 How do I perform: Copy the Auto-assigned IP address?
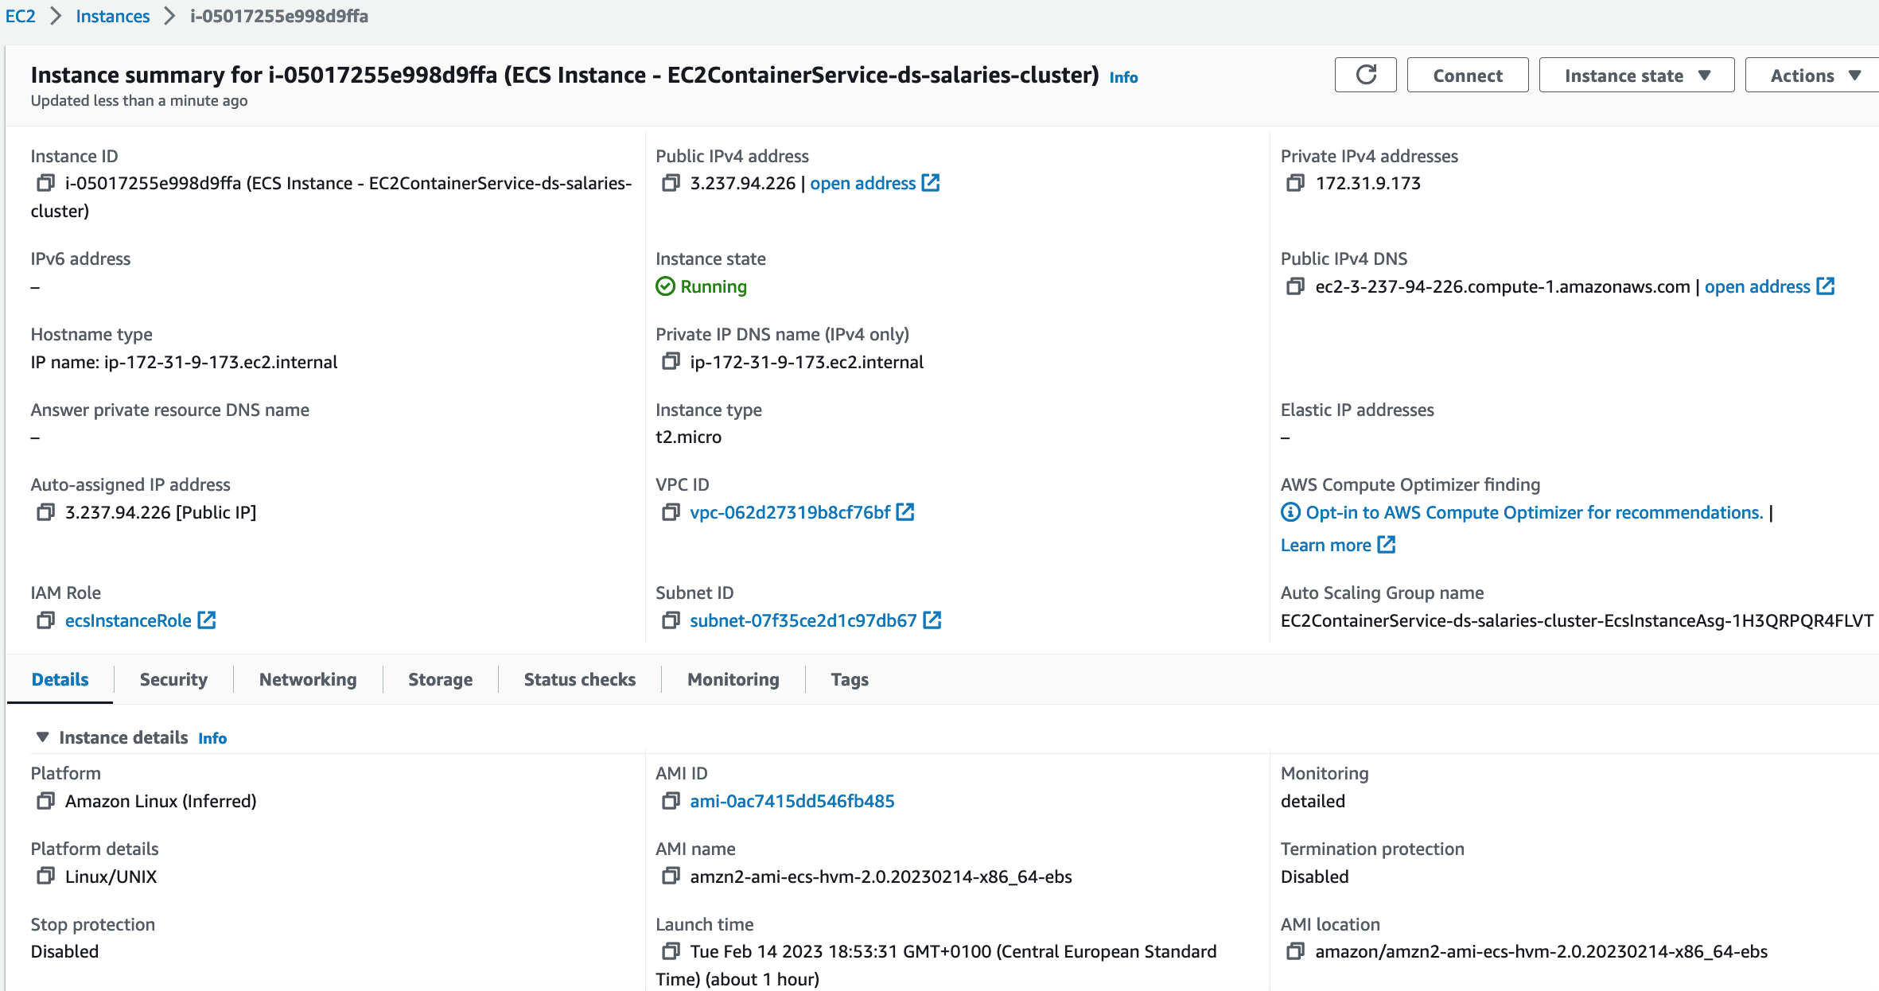[45, 512]
